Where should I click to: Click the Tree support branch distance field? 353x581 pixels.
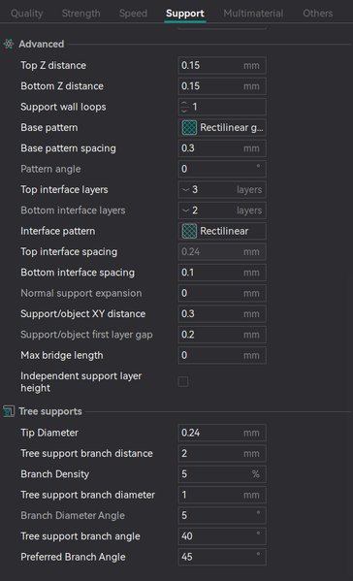point(222,454)
